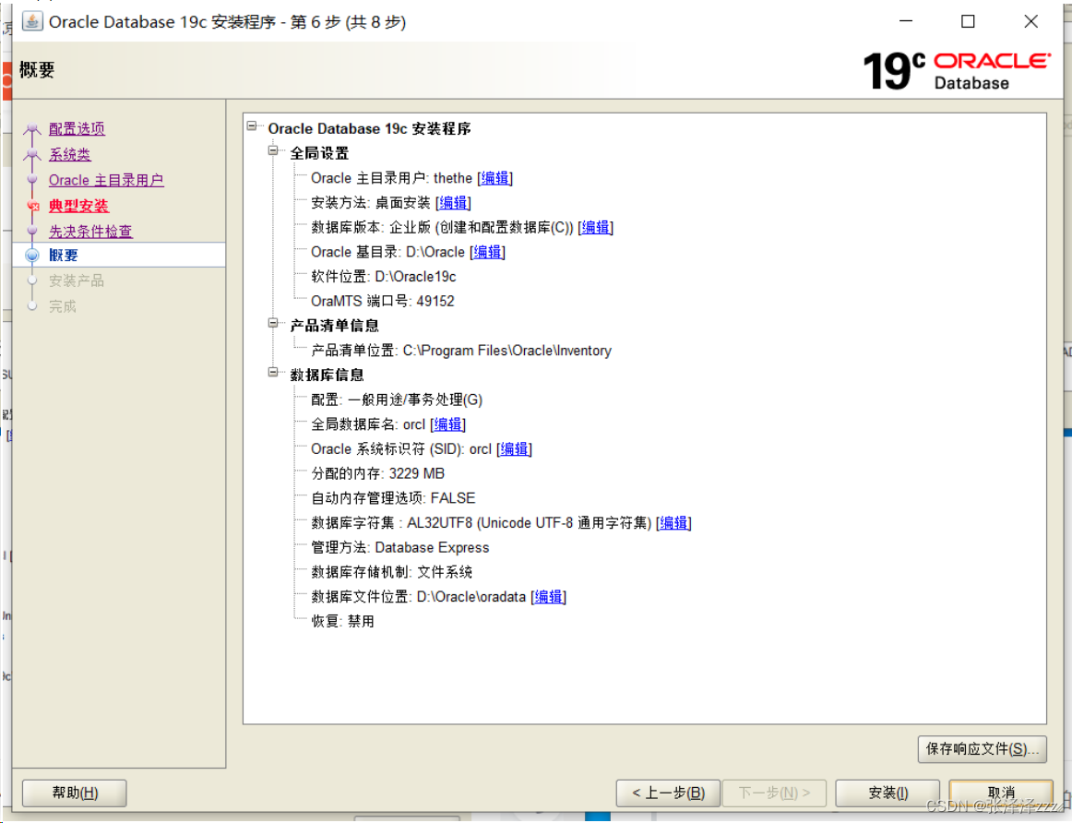
Task: Select the current 概要 step
Action: tap(119, 255)
